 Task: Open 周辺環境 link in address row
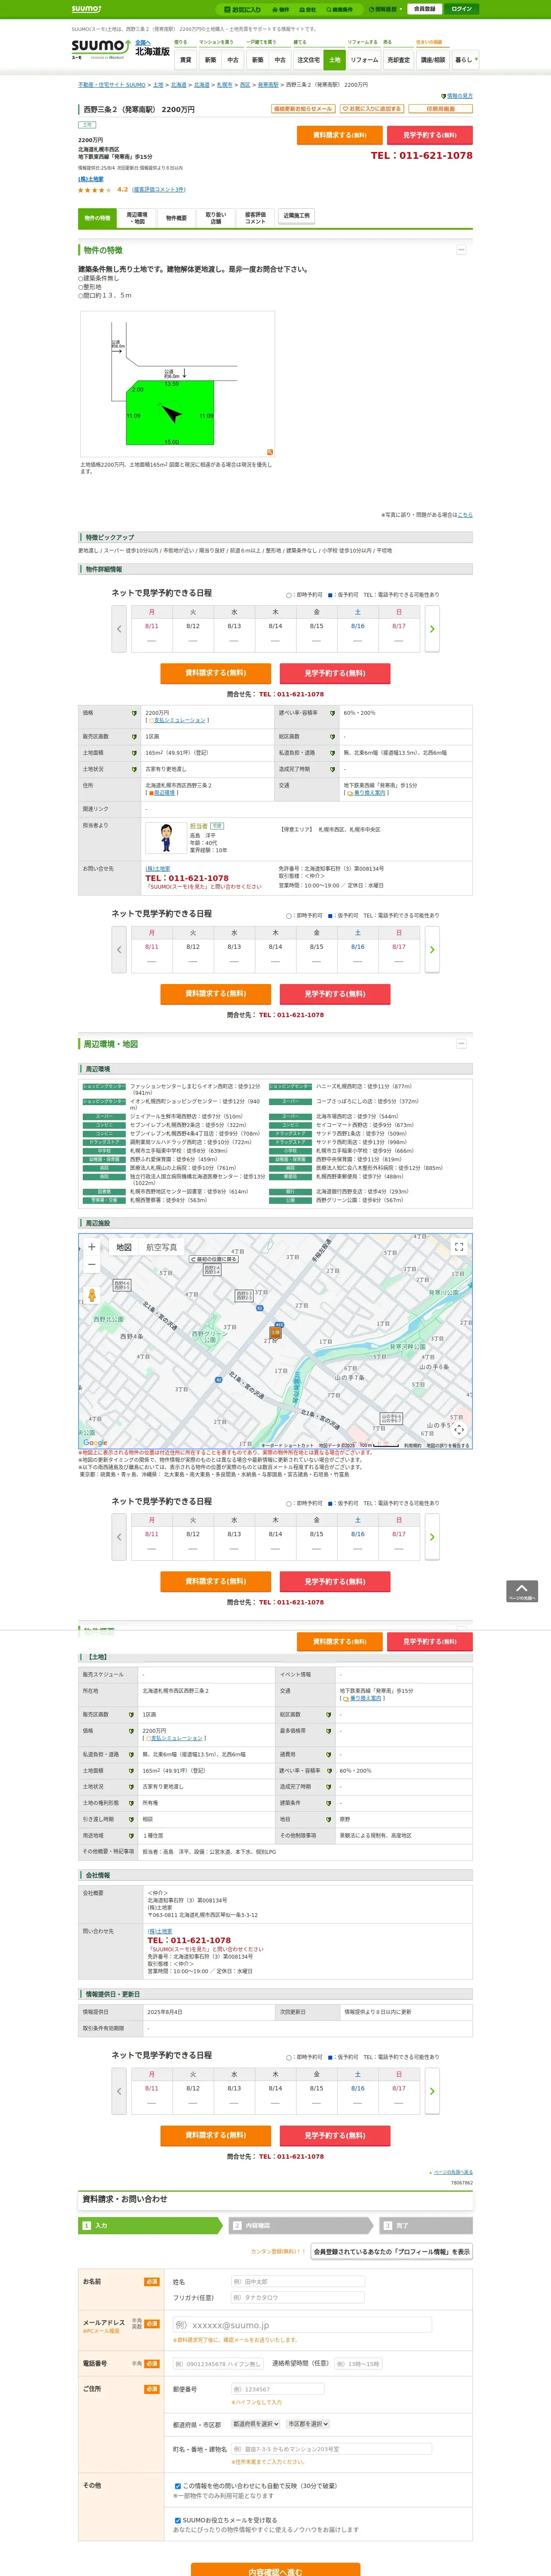click(163, 793)
